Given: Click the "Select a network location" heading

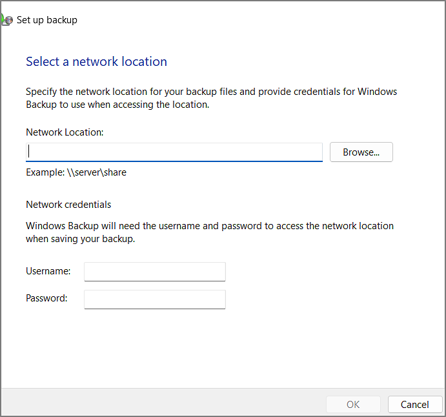Looking at the screenshot, I should point(96,62).
